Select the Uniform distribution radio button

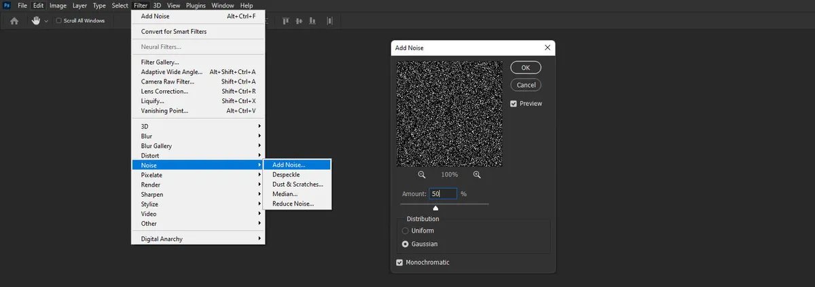[405, 231]
